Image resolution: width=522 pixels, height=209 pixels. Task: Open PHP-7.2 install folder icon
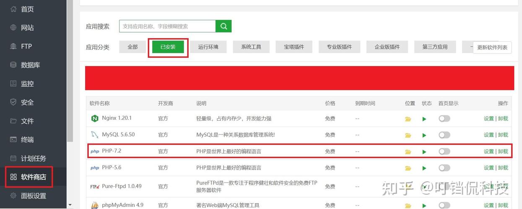tap(408, 152)
